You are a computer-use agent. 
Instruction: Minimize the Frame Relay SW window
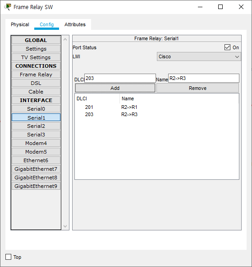pyautogui.click(x=200, y=7)
